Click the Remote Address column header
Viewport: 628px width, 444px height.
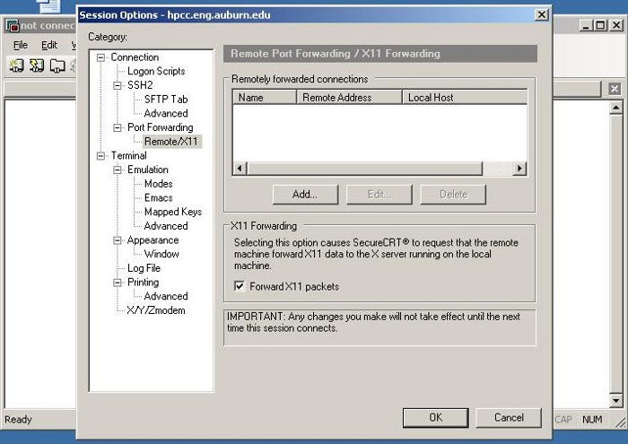[x=349, y=97]
